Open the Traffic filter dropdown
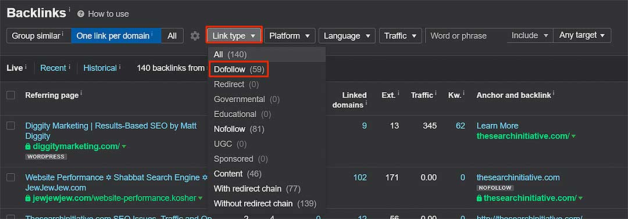628x219 pixels. (401, 35)
